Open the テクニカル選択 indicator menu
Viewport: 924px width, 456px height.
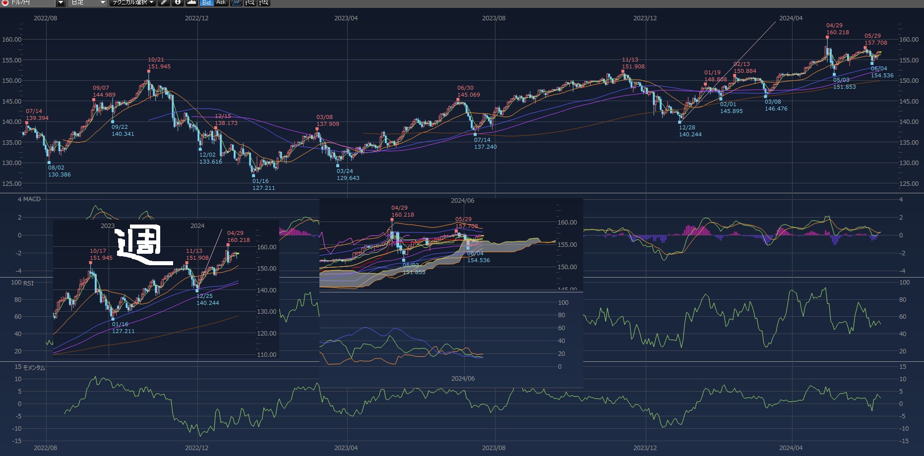[x=132, y=2]
